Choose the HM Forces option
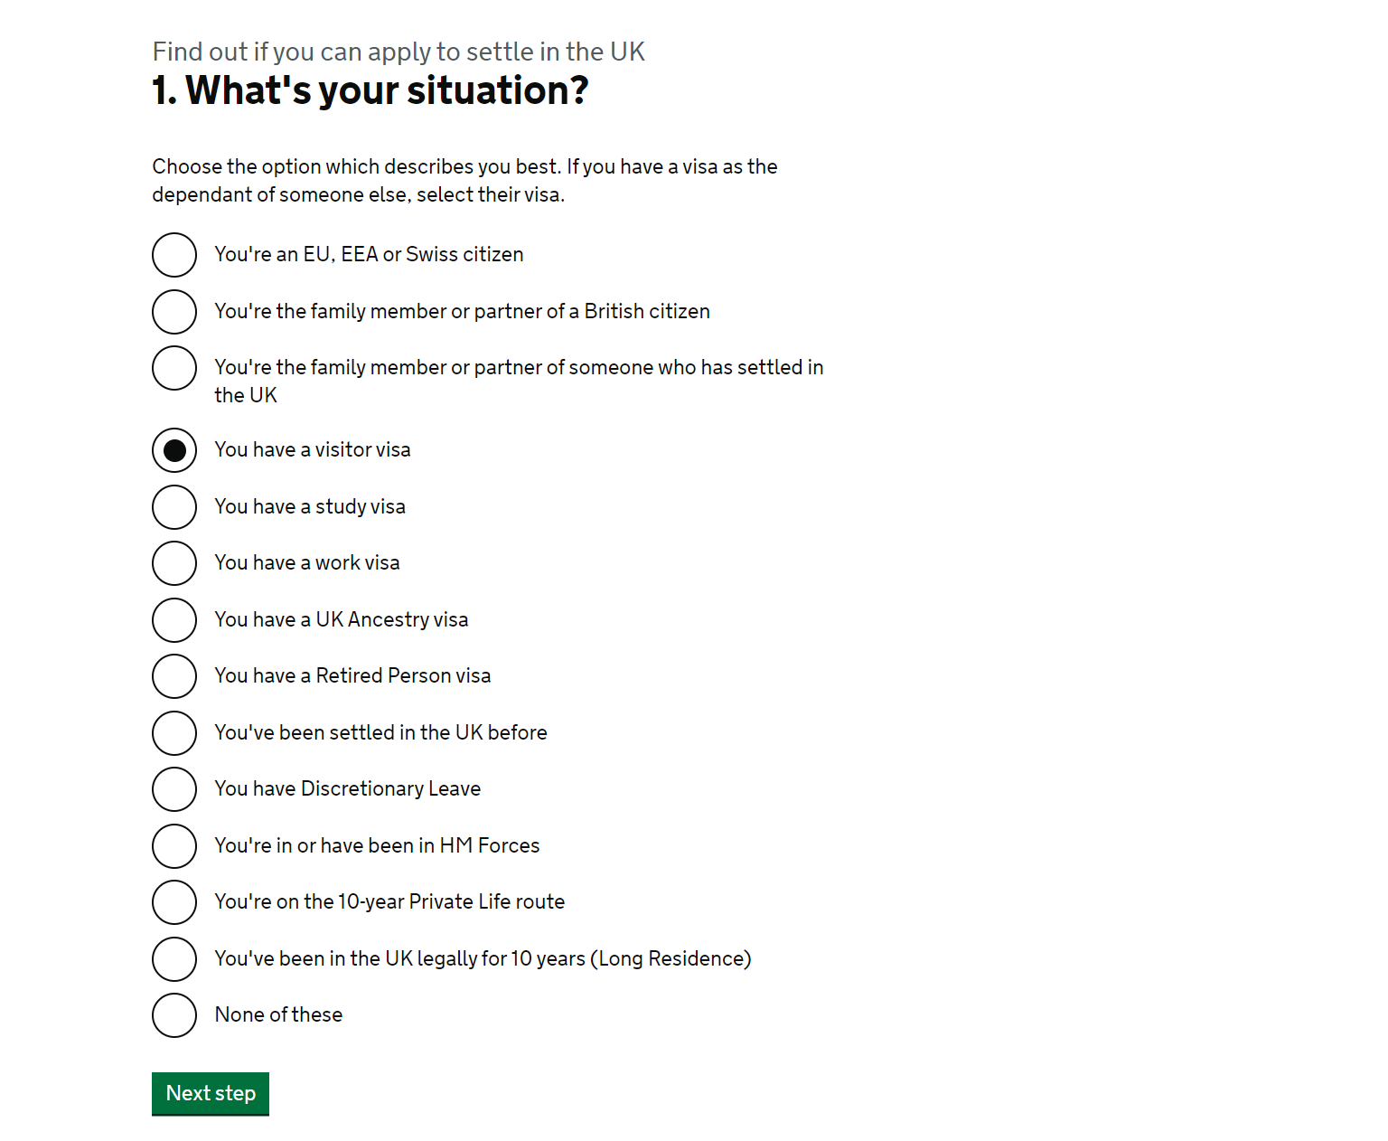Image resolution: width=1388 pixels, height=1141 pixels. (x=174, y=846)
